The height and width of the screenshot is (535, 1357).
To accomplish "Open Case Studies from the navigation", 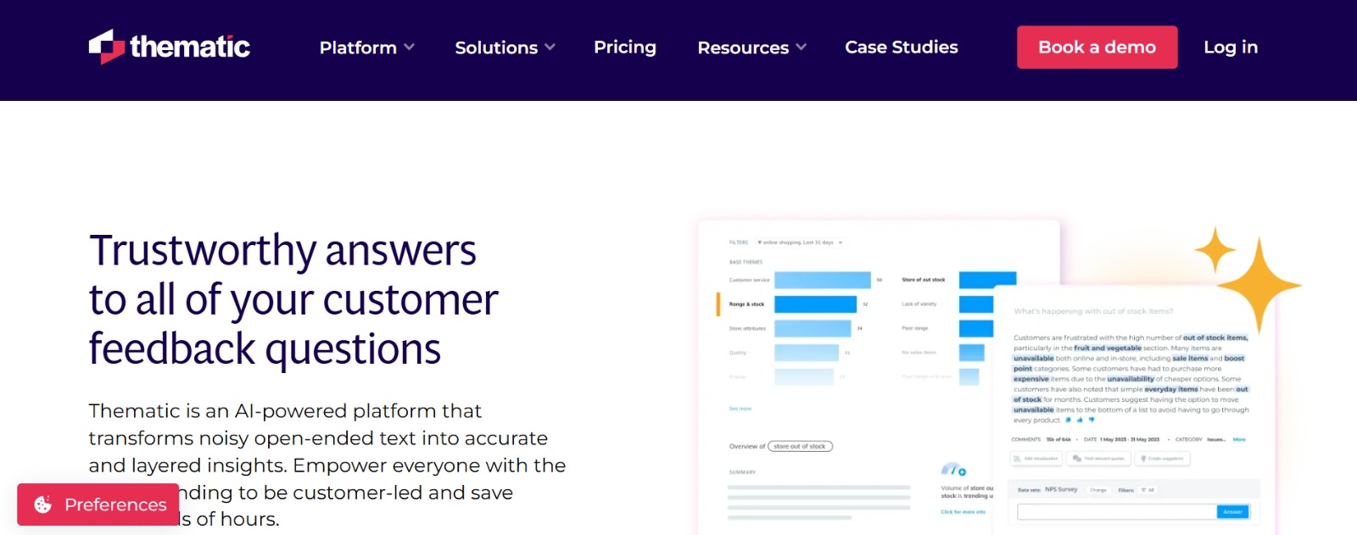I will (x=901, y=47).
